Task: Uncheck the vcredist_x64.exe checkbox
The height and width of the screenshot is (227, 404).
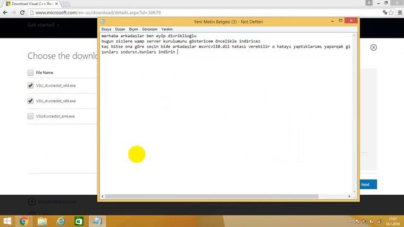Action: click(30, 86)
